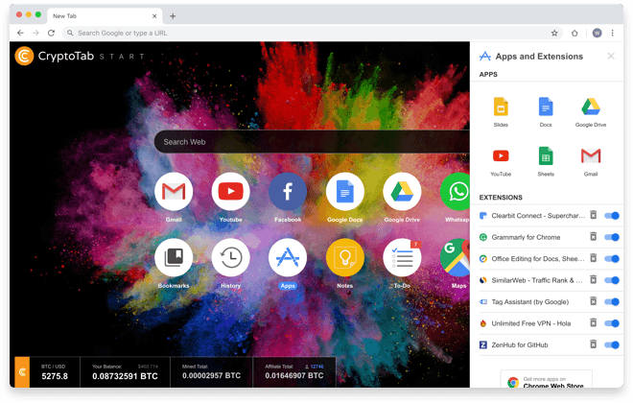Open the Youtube shortcut tile

coord(230,193)
